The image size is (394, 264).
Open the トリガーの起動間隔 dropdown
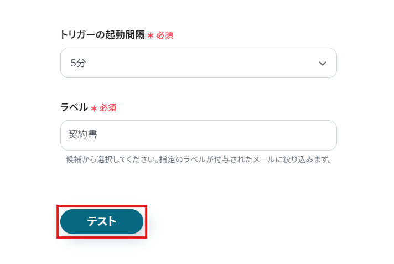pyautogui.click(x=198, y=63)
